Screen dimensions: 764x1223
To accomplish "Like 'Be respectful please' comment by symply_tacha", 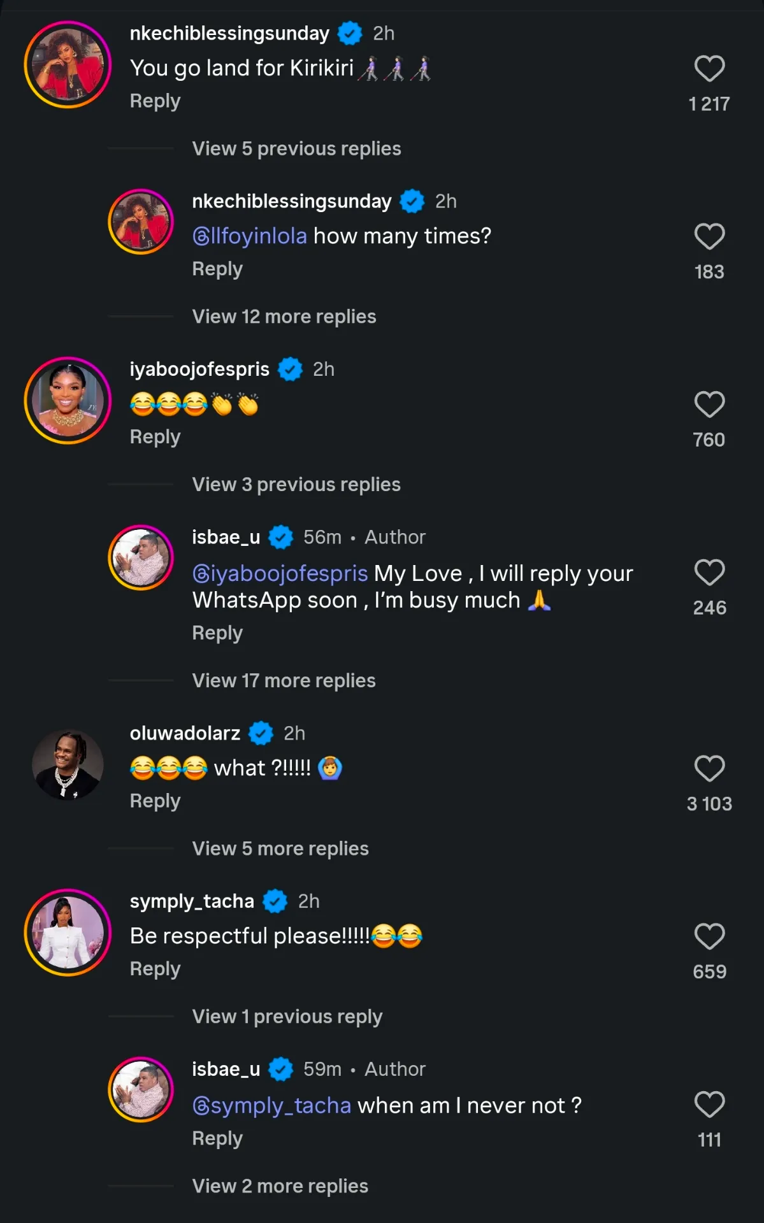I will pyautogui.click(x=709, y=936).
